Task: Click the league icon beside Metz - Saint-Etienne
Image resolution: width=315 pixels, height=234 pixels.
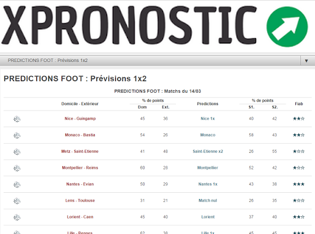Action: tap(17, 152)
